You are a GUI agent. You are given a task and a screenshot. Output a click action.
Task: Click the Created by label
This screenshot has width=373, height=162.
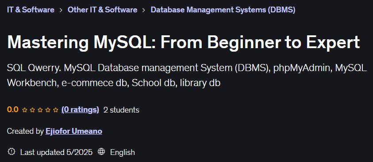[25, 131]
